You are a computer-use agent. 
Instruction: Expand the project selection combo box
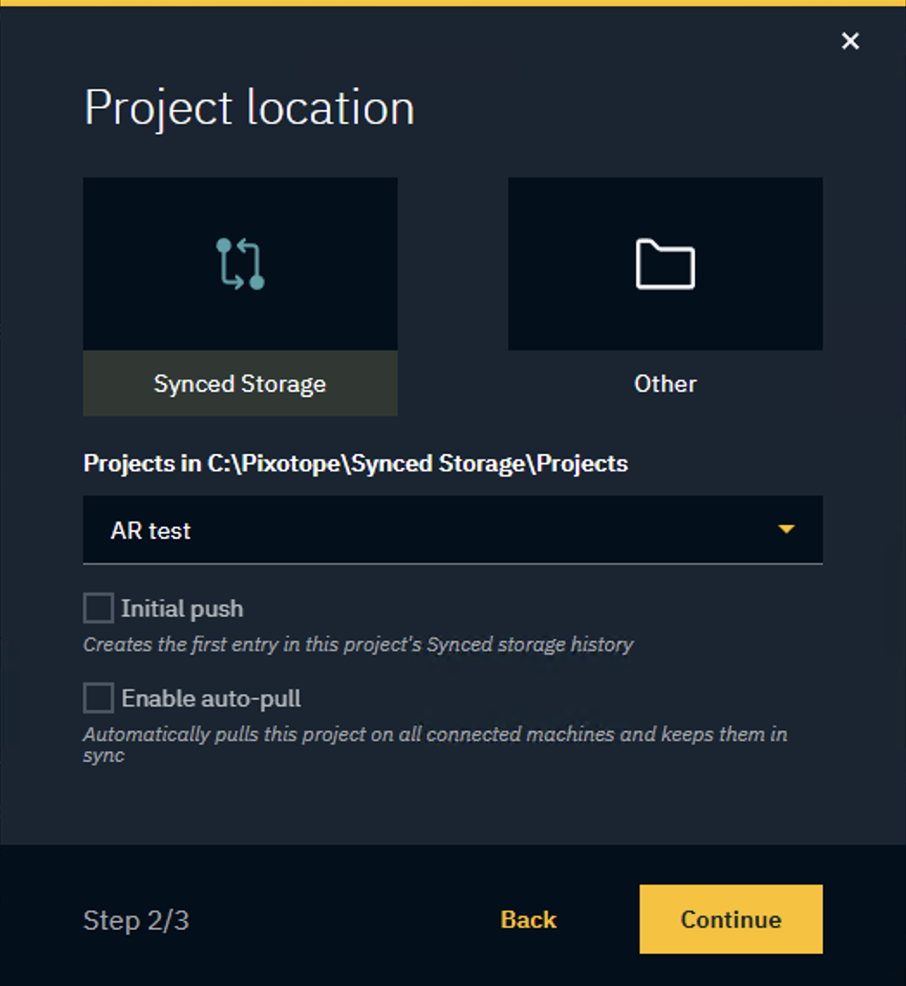(452, 529)
